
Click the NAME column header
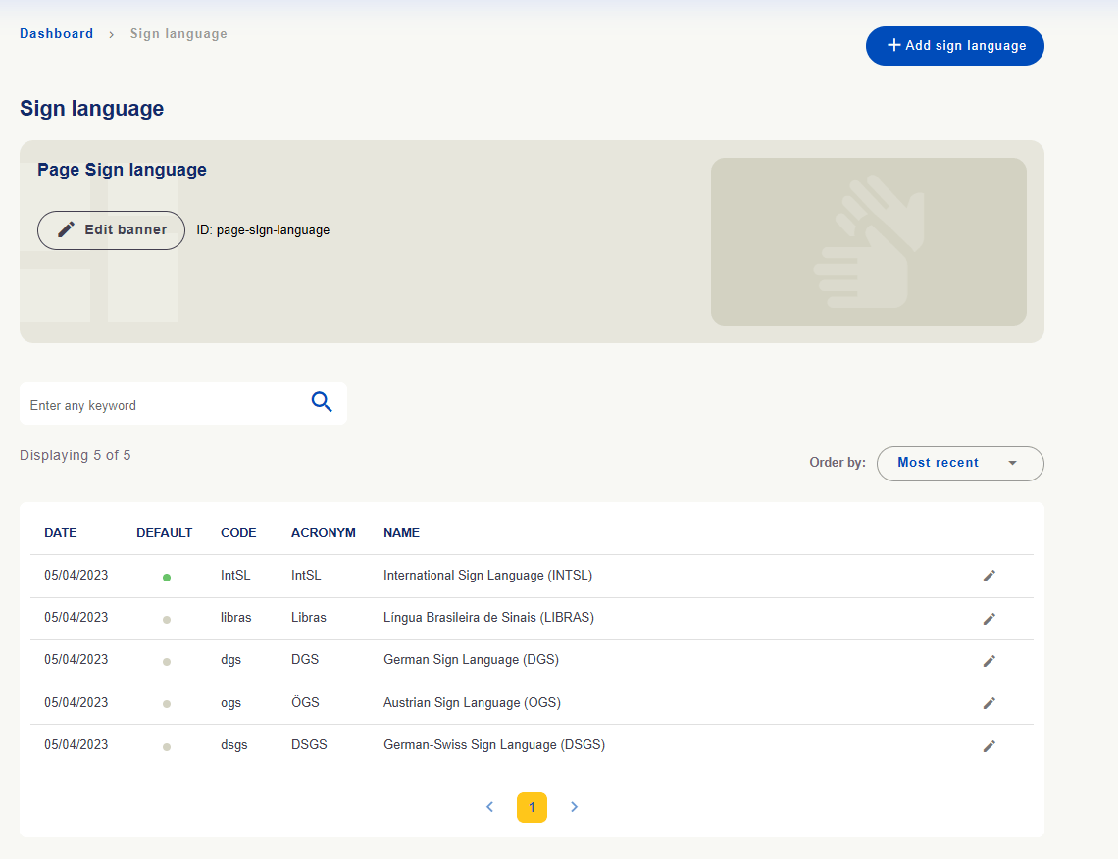point(401,532)
